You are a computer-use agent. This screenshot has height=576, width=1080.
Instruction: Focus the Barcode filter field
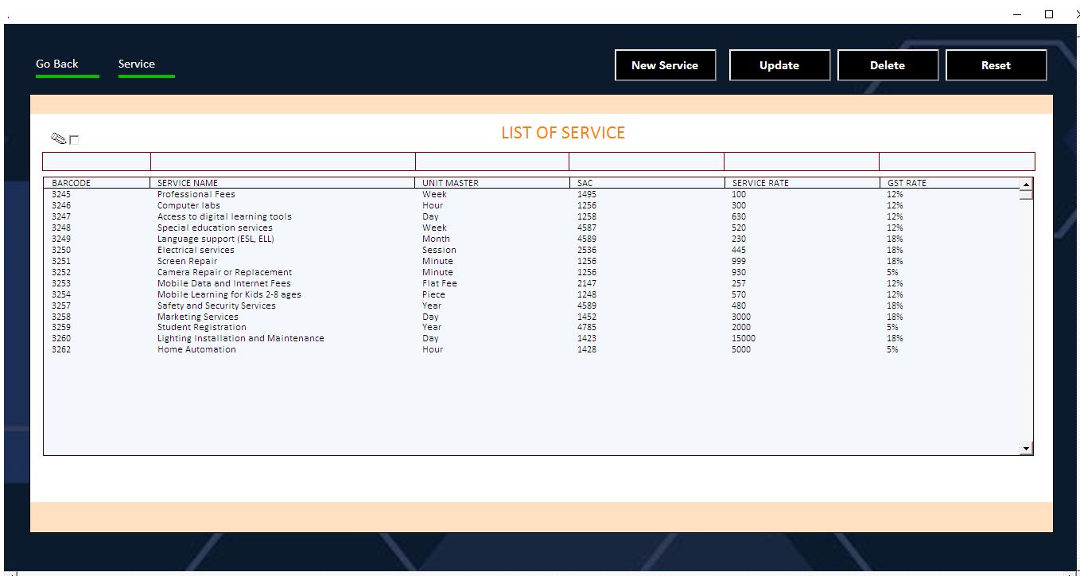point(96,162)
